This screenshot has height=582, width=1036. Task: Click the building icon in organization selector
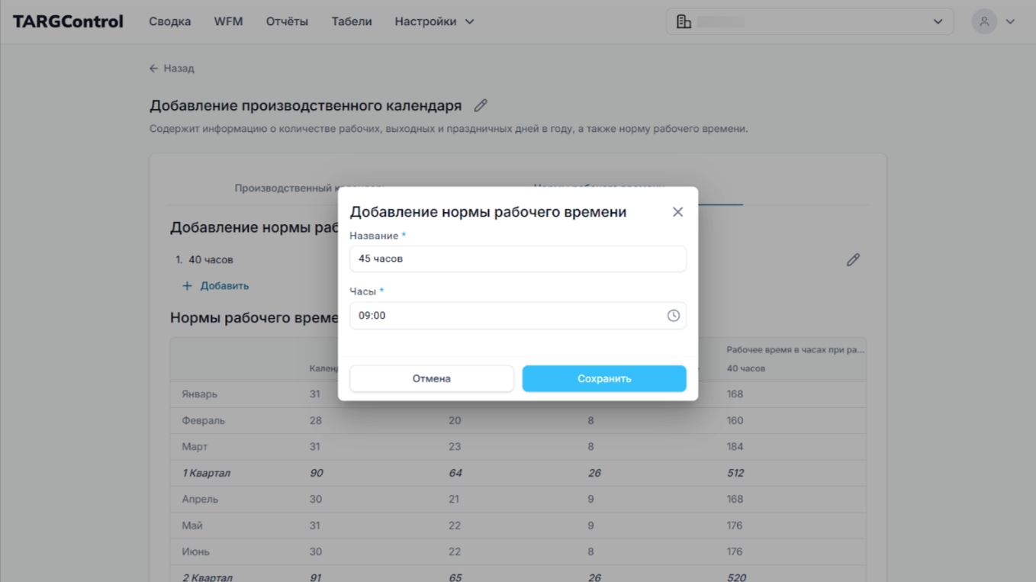tap(684, 21)
